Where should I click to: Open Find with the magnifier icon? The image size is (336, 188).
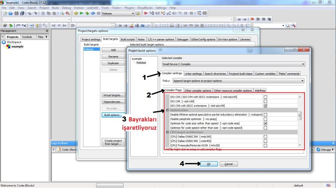point(62,13)
